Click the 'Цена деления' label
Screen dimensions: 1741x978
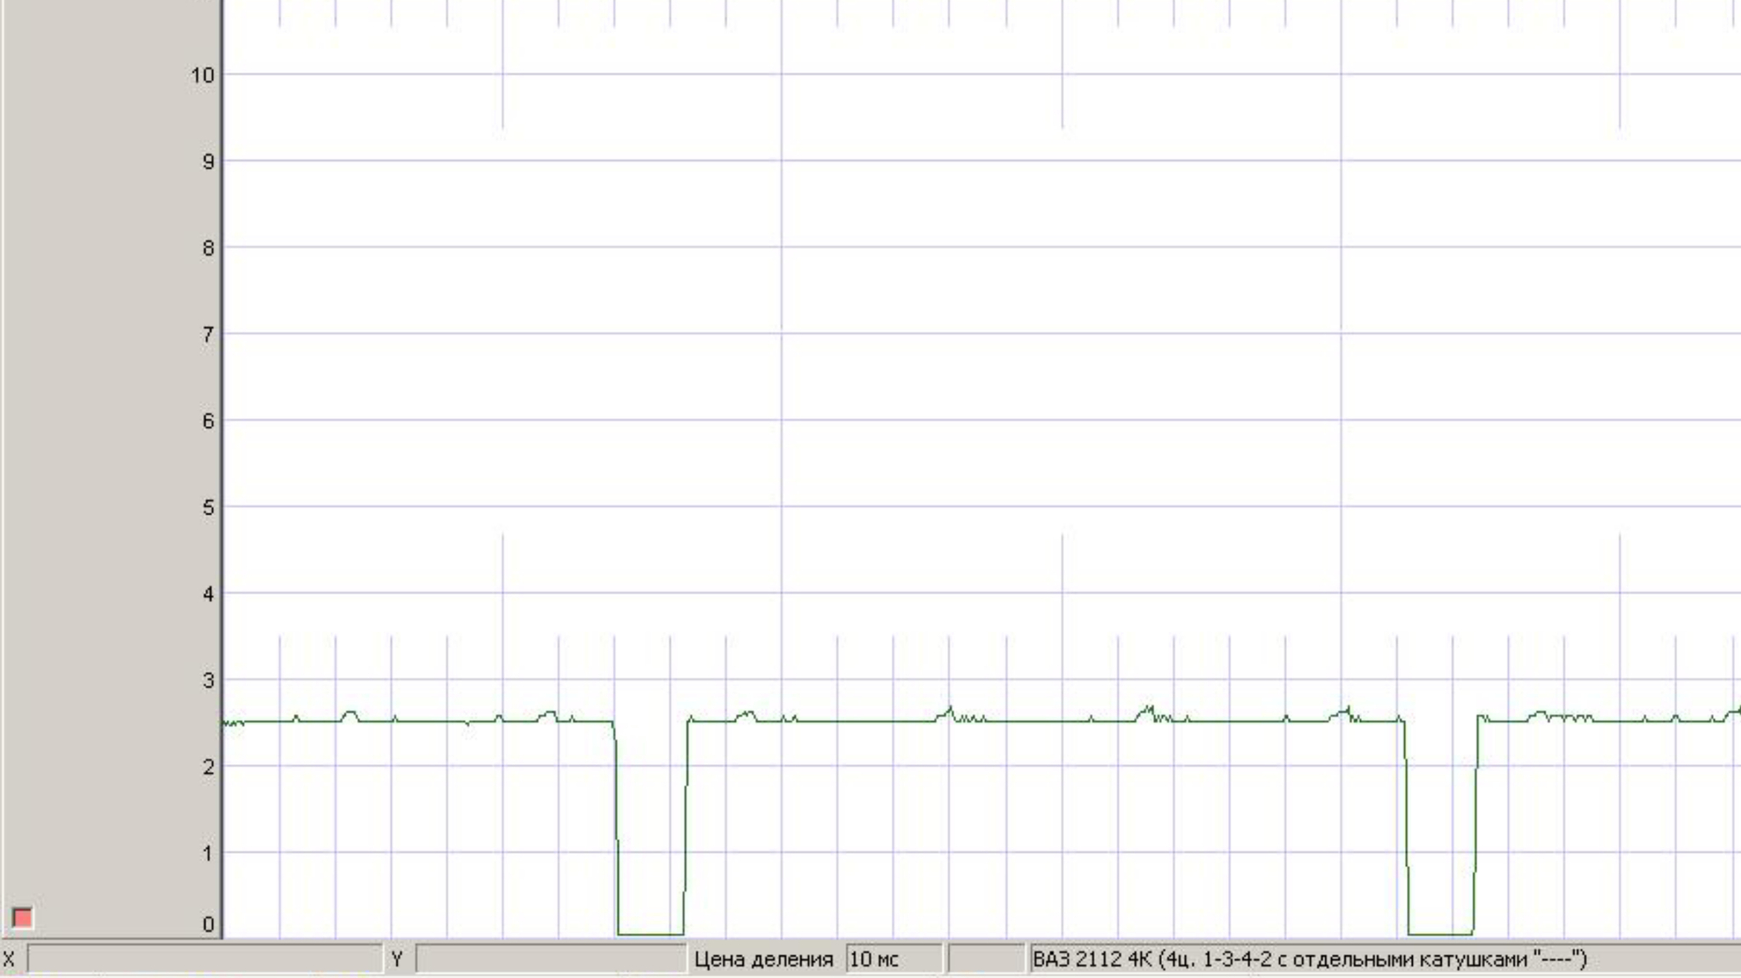[763, 959]
